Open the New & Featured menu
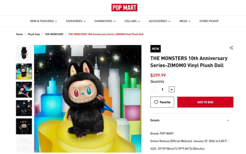The image size is (246, 154). coord(43,21)
